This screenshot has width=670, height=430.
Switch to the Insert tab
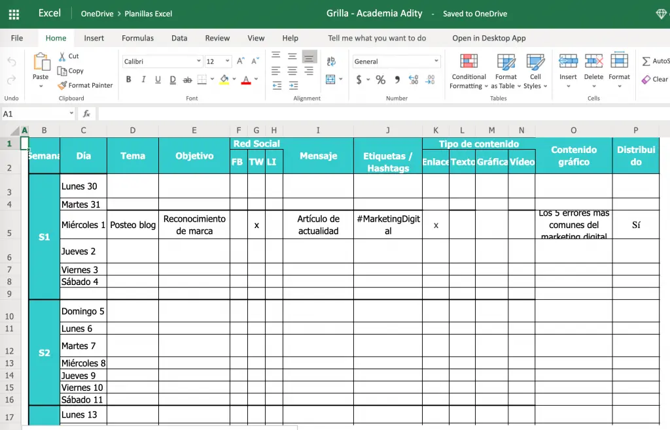[x=94, y=38]
